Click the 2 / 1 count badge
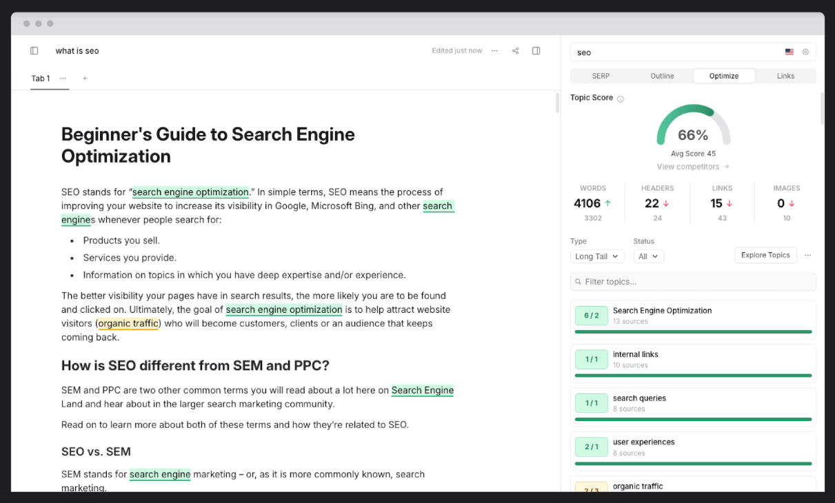Viewport: 835px width, 503px height. [x=592, y=446]
